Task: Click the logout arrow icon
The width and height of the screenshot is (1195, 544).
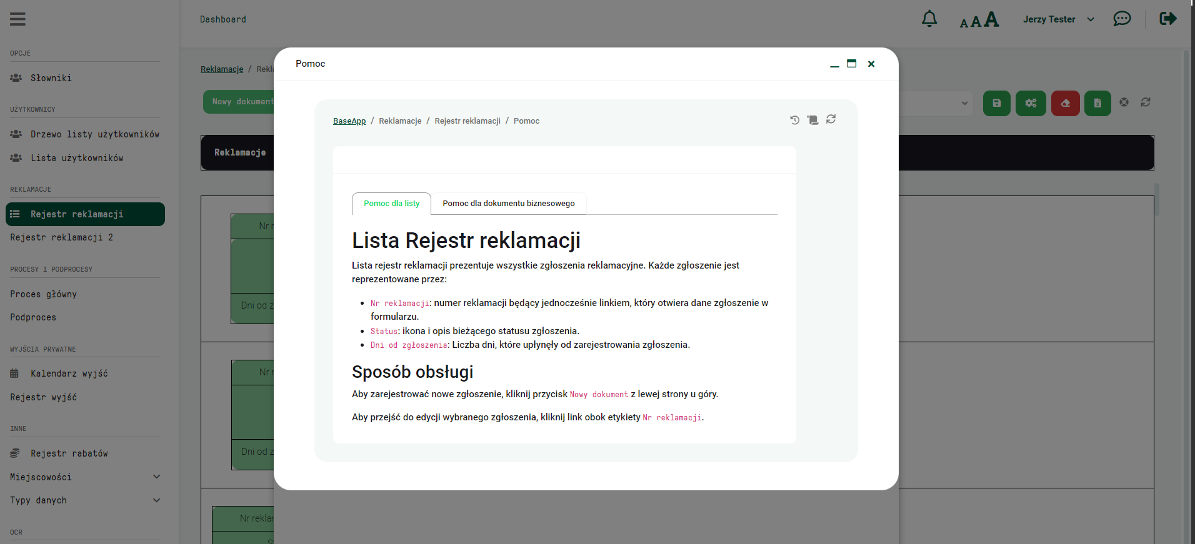Action: [x=1167, y=19]
